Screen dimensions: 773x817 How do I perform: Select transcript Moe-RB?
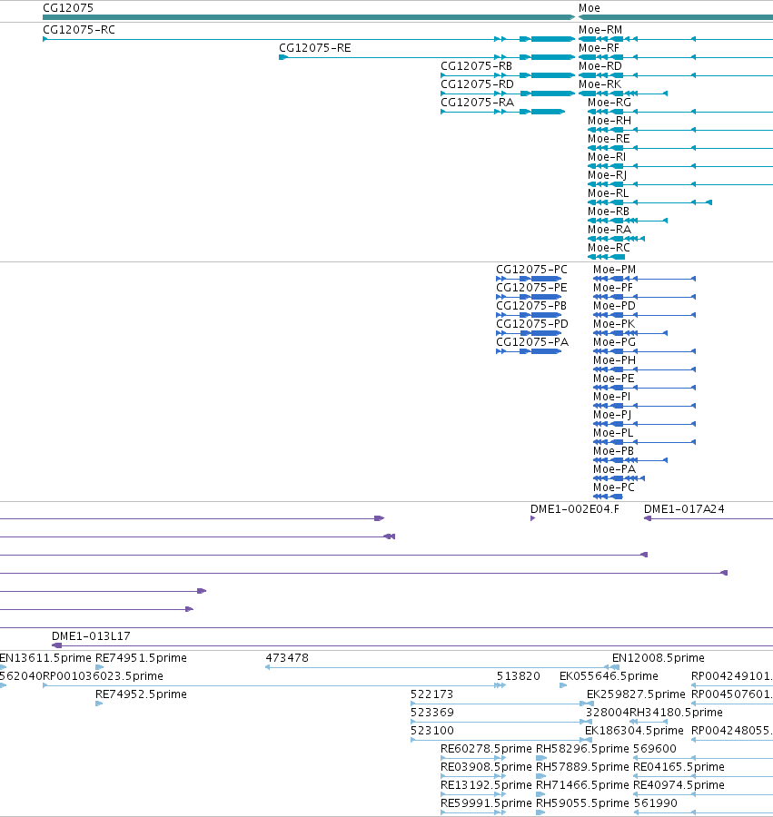pyautogui.click(x=609, y=212)
